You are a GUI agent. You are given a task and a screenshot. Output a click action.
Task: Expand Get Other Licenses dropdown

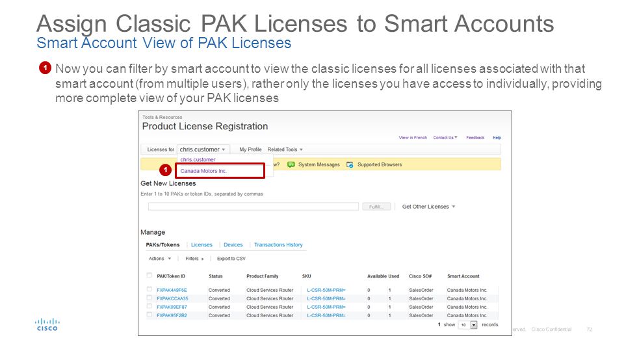point(428,207)
